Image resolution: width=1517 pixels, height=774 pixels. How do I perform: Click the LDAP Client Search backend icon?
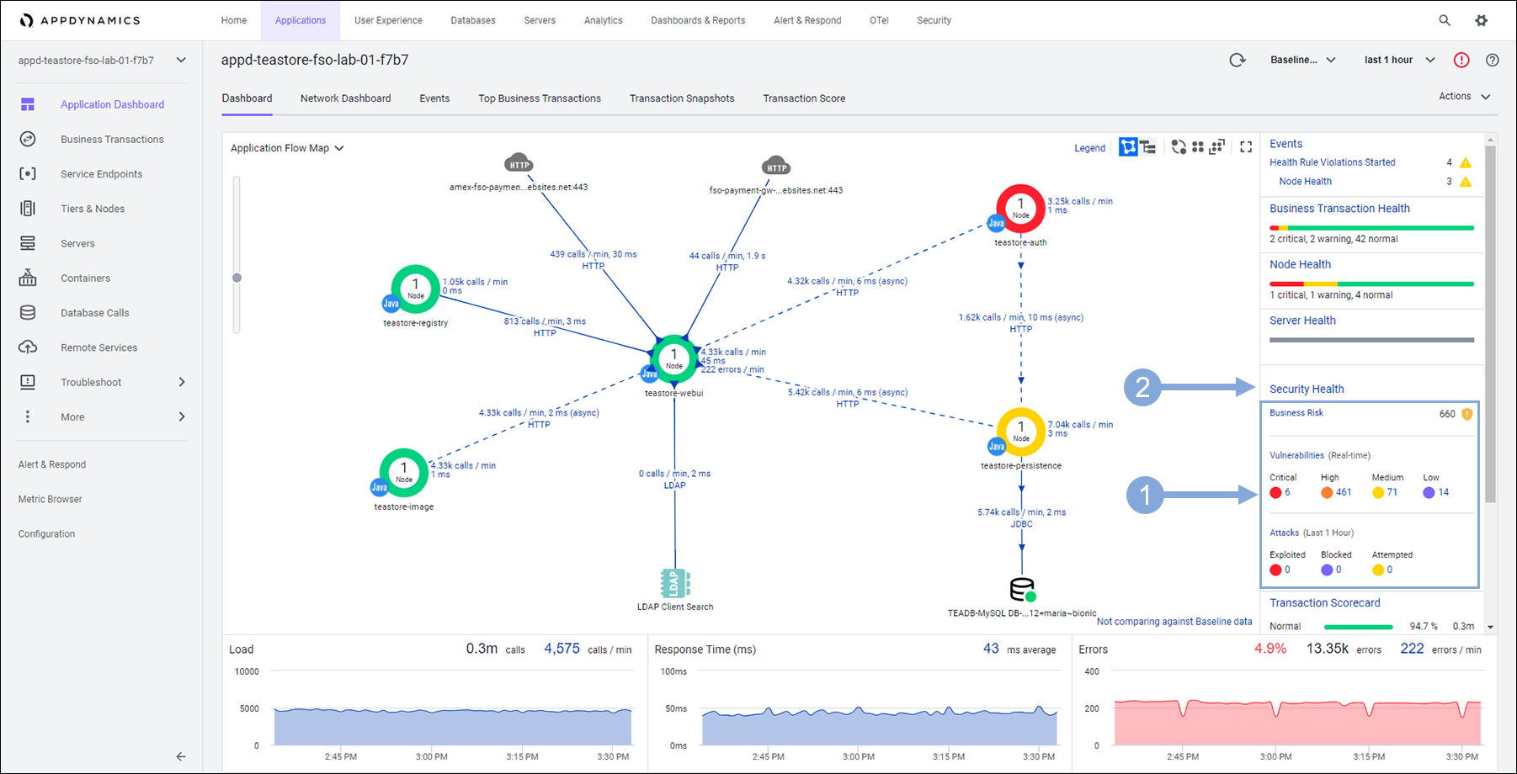(x=675, y=583)
